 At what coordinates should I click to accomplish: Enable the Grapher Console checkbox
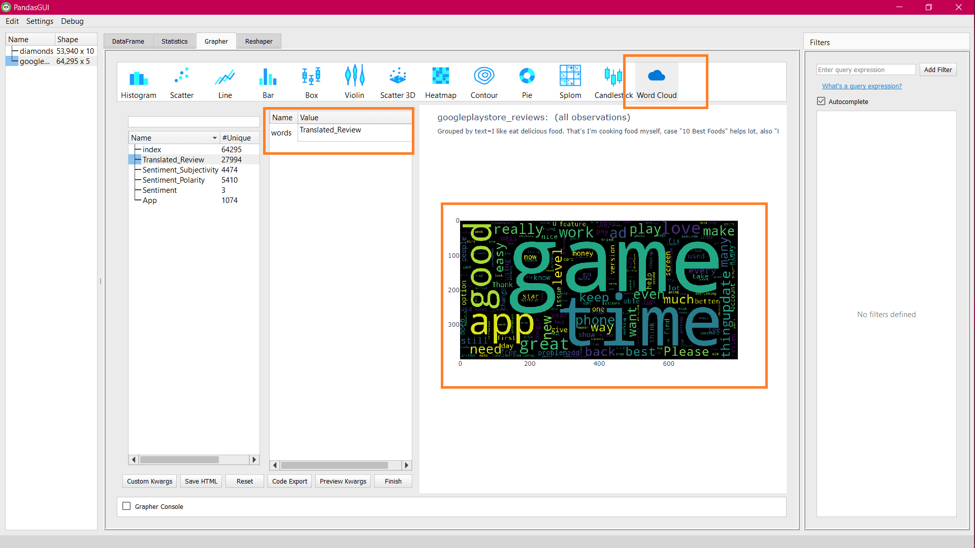127,506
